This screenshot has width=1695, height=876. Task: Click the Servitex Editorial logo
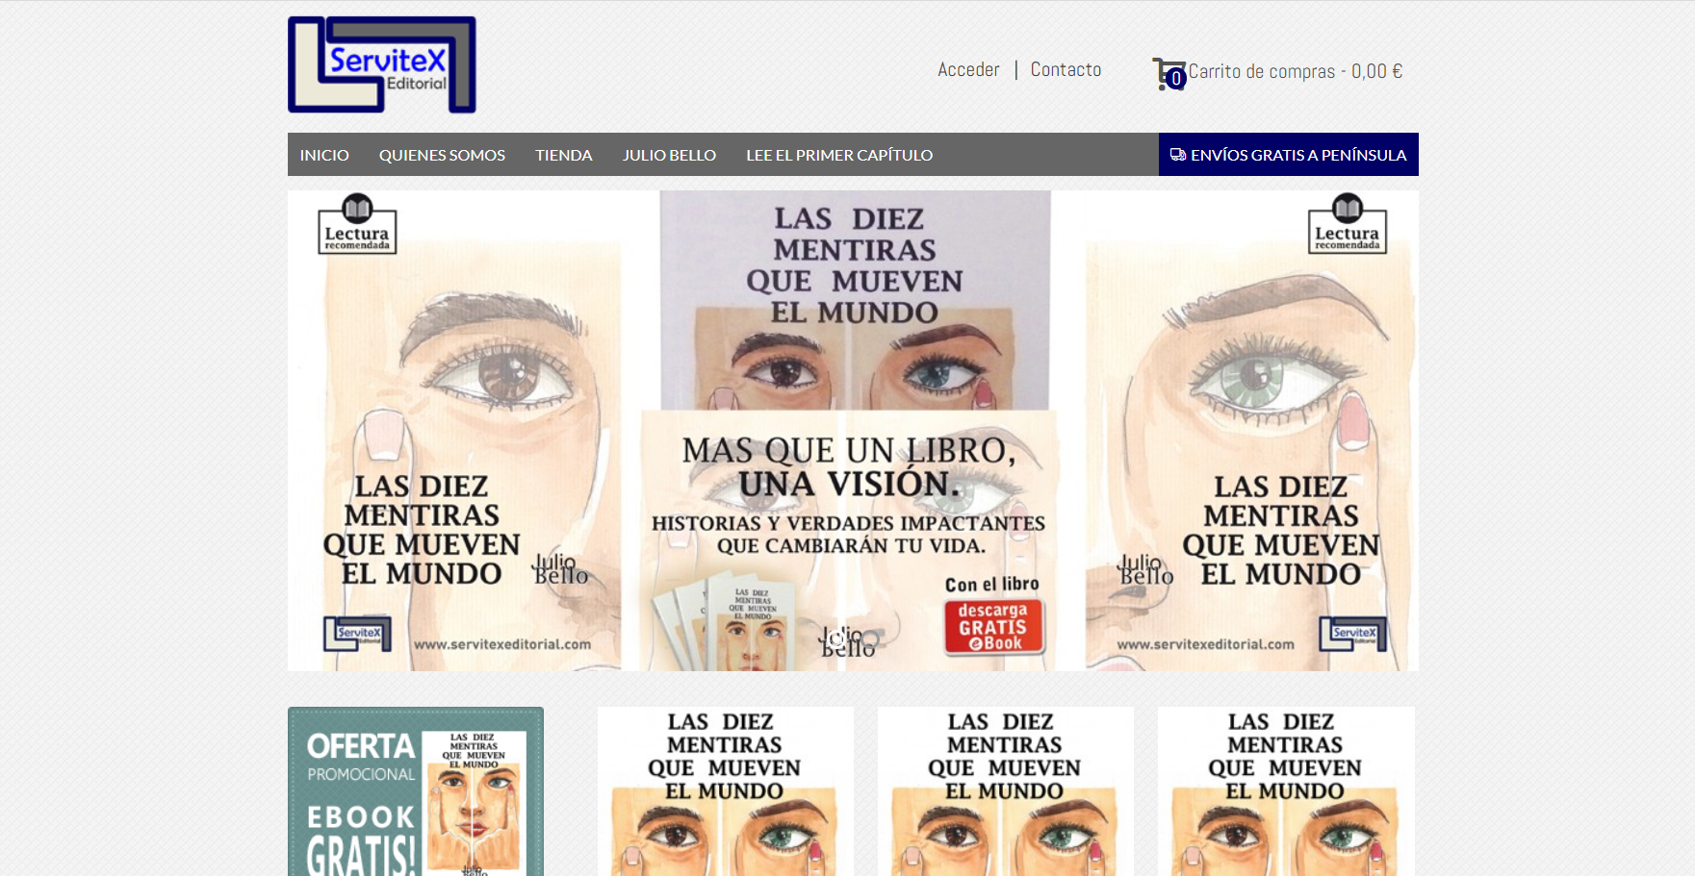tap(382, 64)
